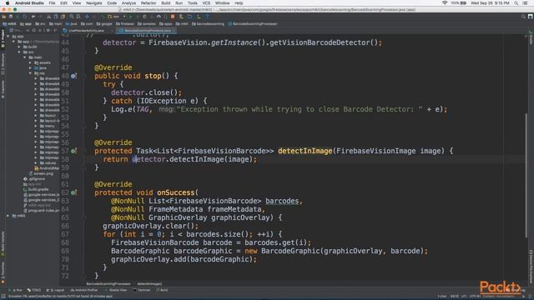The width and height of the screenshot is (534, 300).
Task: Select AndroidManifest file in project tree
Action: coord(47,168)
